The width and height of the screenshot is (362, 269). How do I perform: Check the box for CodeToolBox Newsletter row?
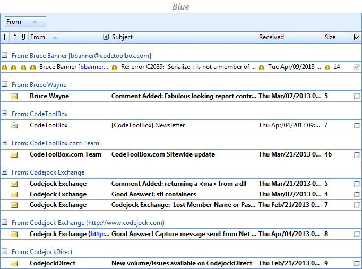(357, 126)
